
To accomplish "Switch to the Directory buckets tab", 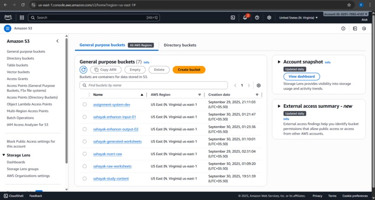I will (x=180, y=45).
